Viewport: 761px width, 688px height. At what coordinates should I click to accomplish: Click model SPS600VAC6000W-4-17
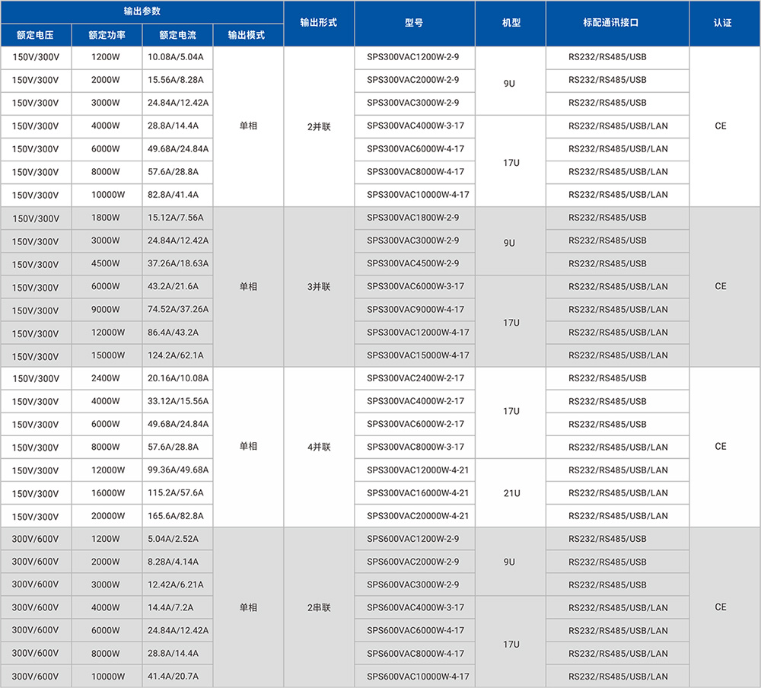coord(415,631)
